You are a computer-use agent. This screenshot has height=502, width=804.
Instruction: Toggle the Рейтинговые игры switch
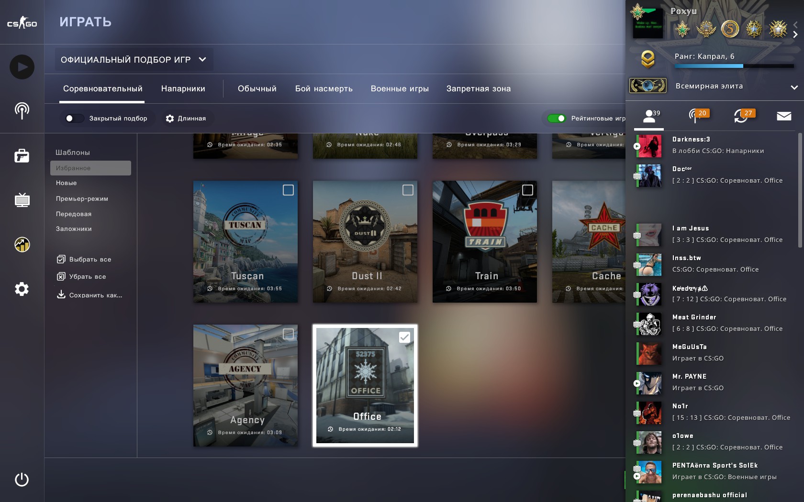point(557,119)
